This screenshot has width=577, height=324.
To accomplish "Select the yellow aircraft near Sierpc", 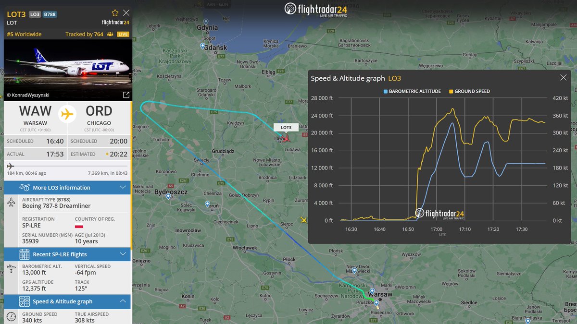I will point(303,220).
